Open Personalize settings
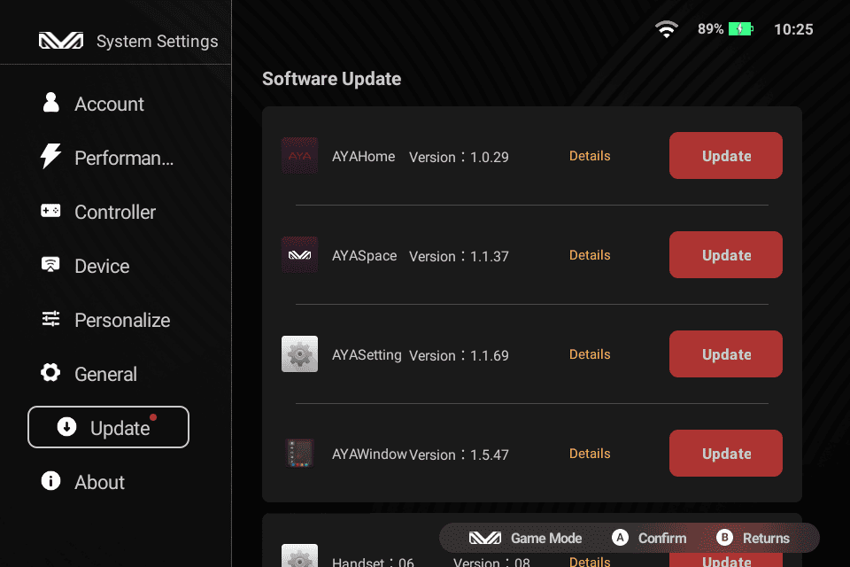Image resolution: width=850 pixels, height=567 pixels. pos(108,320)
